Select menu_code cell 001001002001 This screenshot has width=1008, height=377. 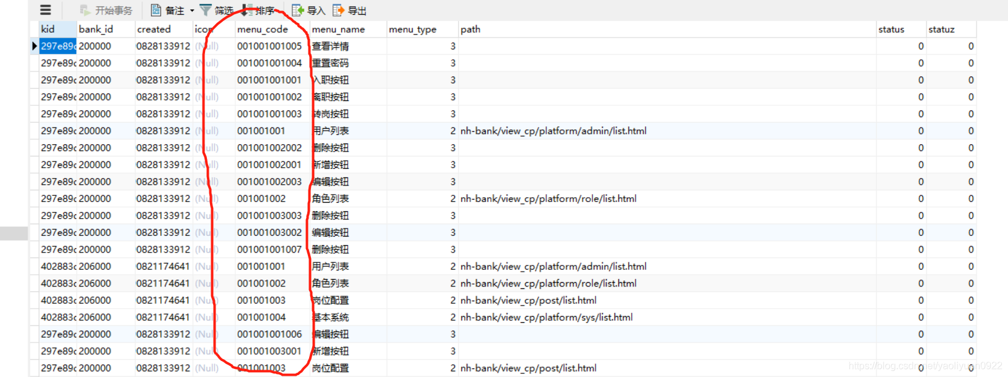click(x=272, y=164)
